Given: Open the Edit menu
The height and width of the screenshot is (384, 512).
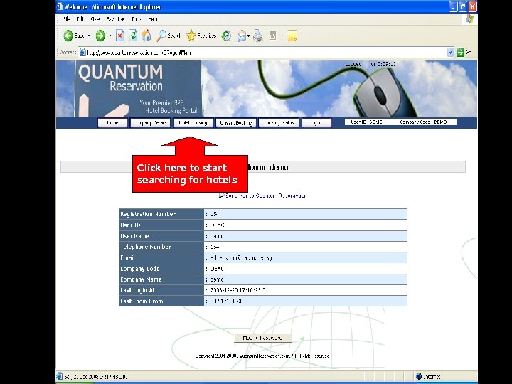Looking at the screenshot, I should 80,19.
